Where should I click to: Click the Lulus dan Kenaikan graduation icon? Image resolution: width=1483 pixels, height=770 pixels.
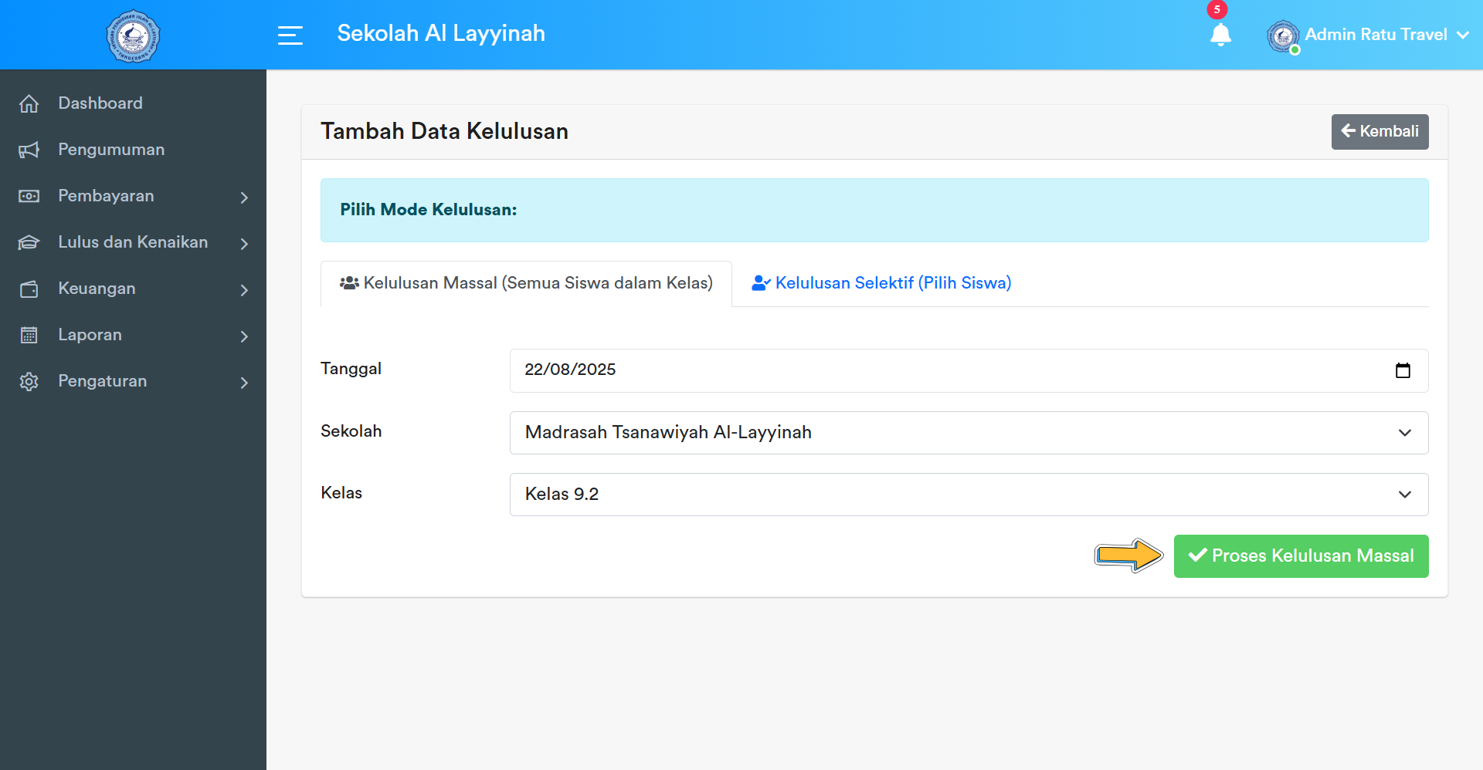click(29, 242)
